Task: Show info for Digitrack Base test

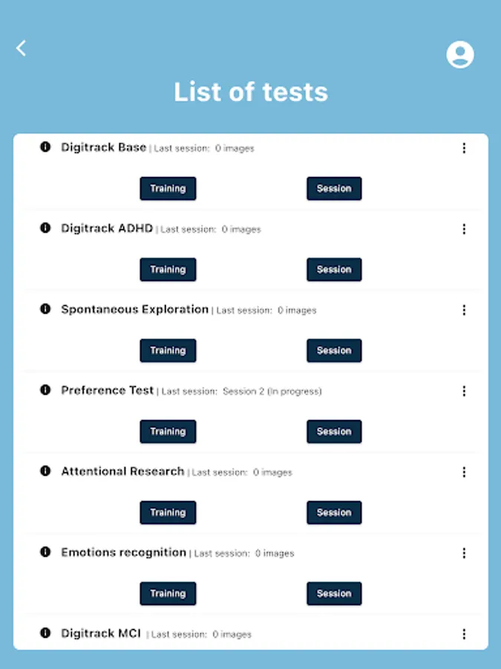Action: (x=45, y=147)
